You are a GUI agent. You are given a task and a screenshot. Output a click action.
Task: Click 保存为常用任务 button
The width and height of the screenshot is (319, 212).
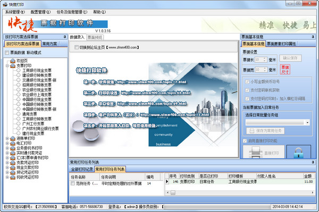point(265,131)
